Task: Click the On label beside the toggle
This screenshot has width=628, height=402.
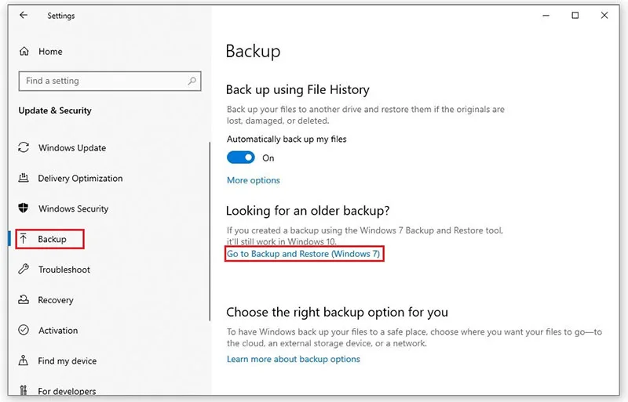Action: (x=268, y=158)
